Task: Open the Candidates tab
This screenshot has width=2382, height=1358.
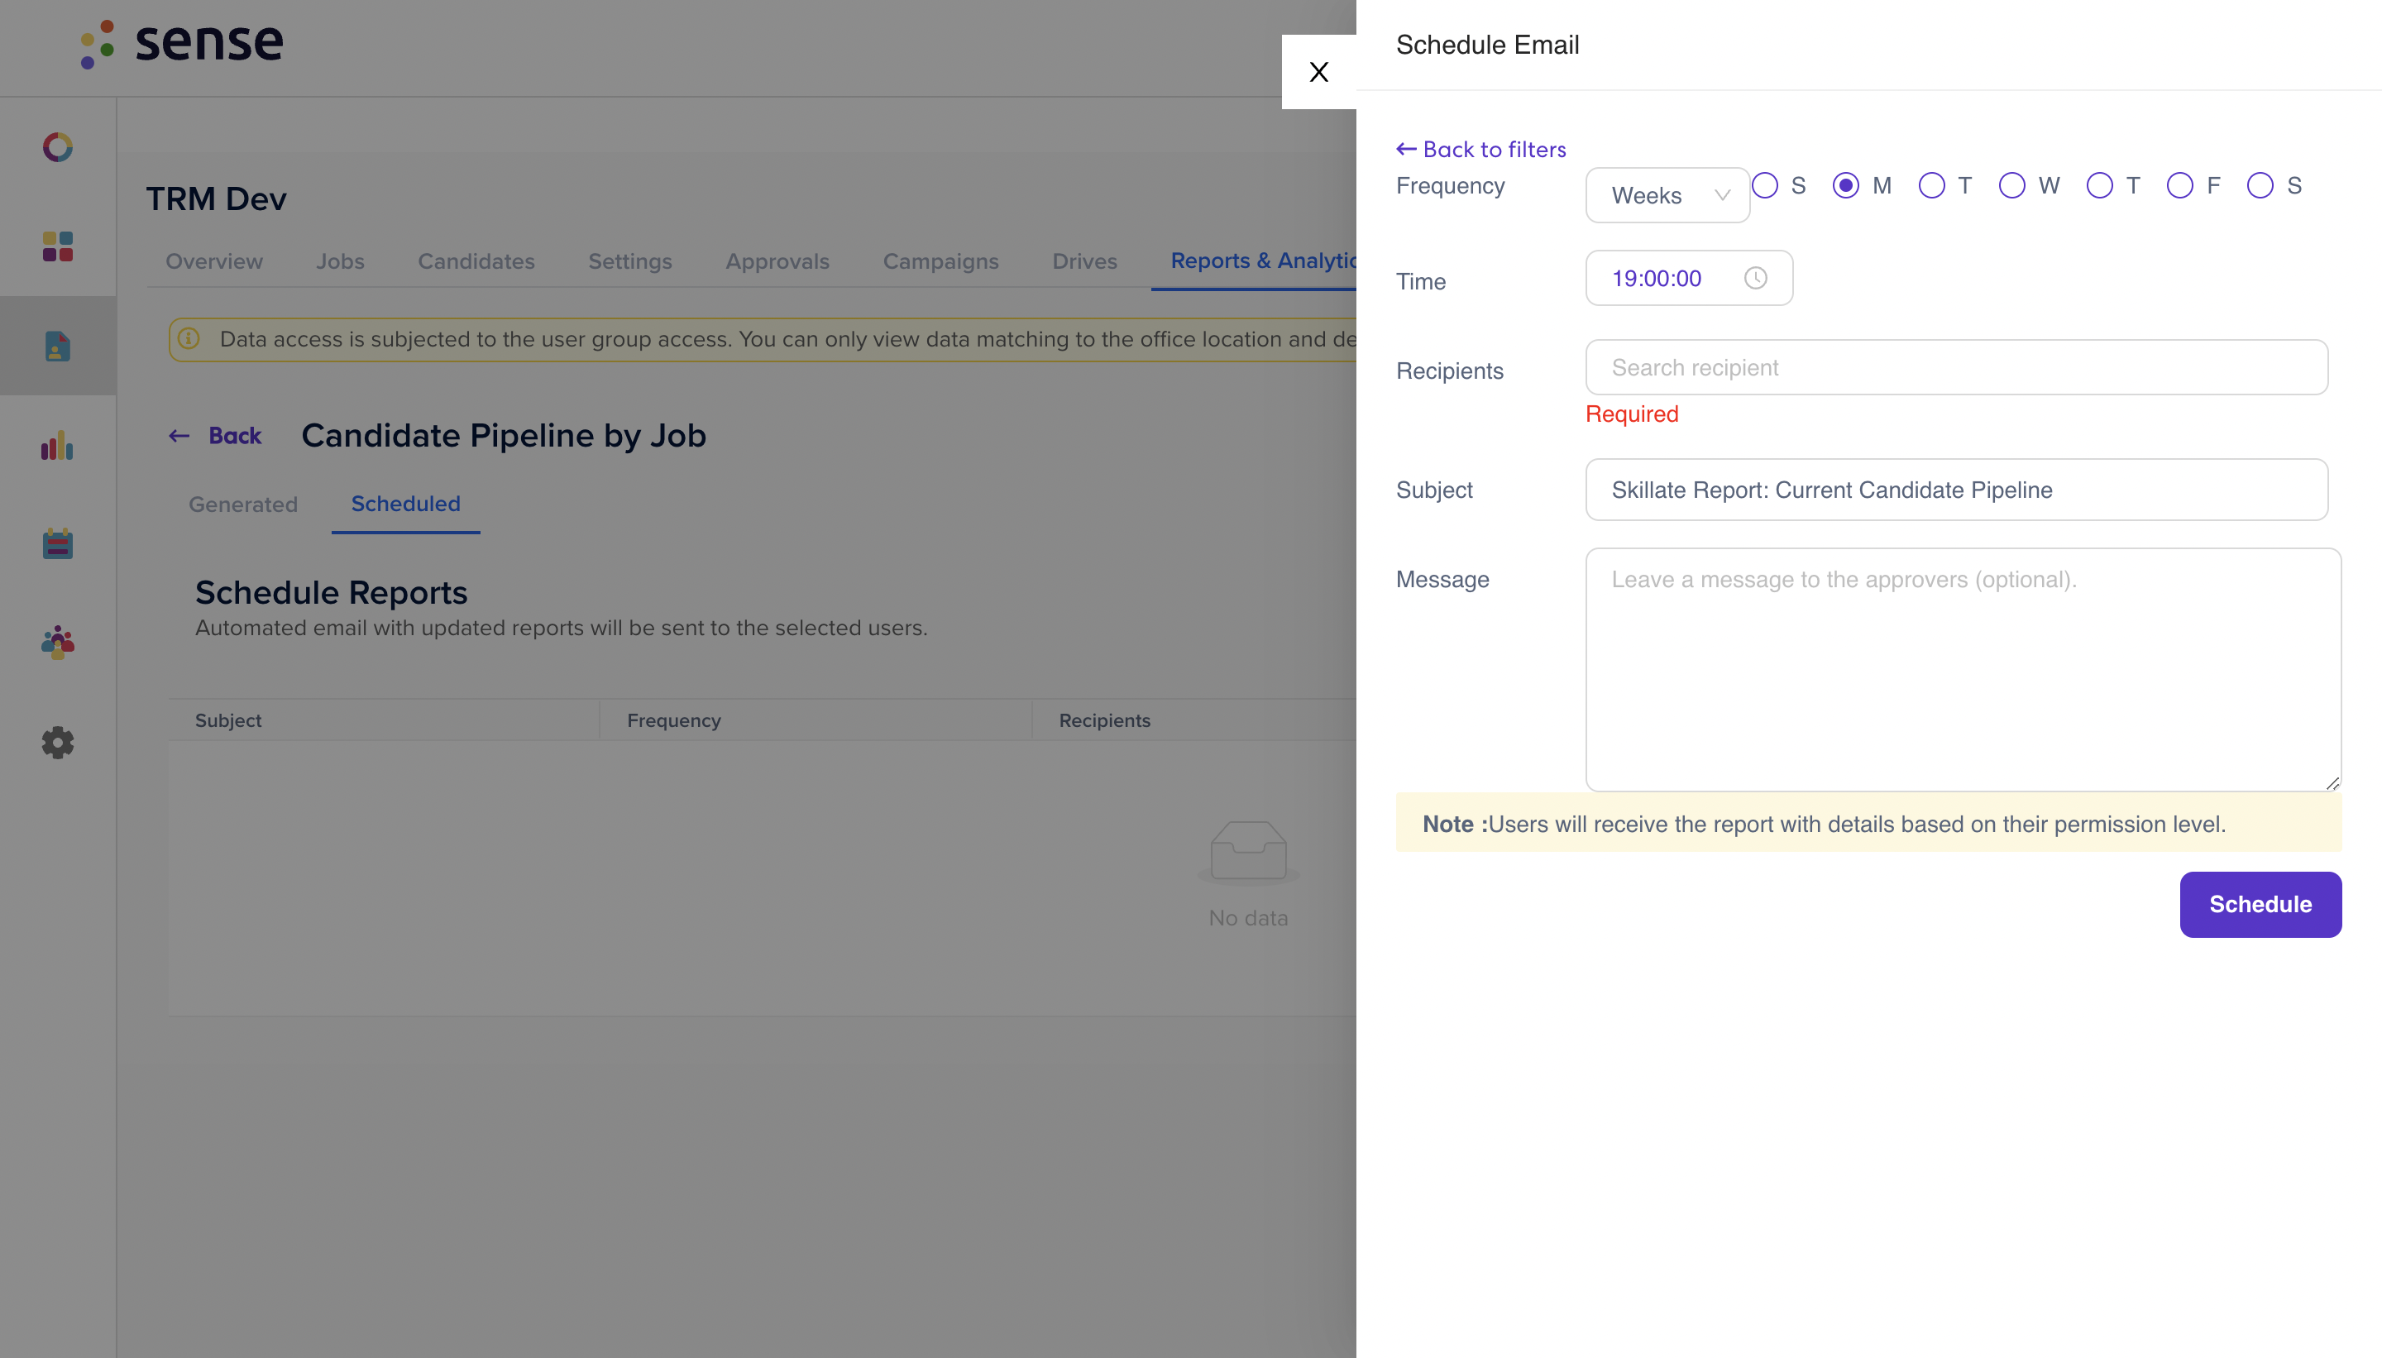Action: [476, 261]
